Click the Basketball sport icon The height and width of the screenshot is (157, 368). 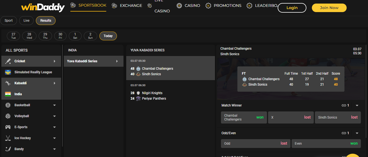[8, 105]
